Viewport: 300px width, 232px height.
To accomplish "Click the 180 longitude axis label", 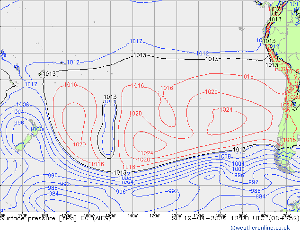I will click(x=44, y=215).
